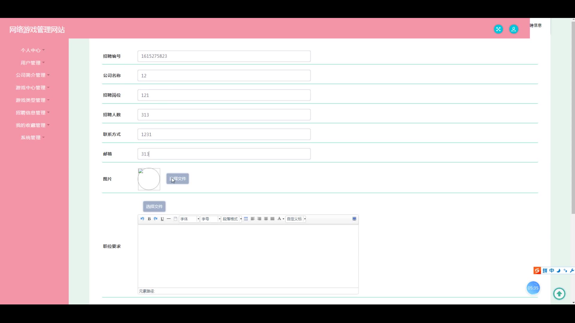Image resolution: width=575 pixels, height=323 pixels.
Task: Click the redo icon in editor toolbar
Action: [x=156, y=219]
